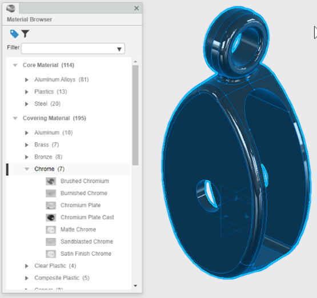This screenshot has width=317, height=298.
Task: Click the scrollbar down arrow
Action: 135,286
